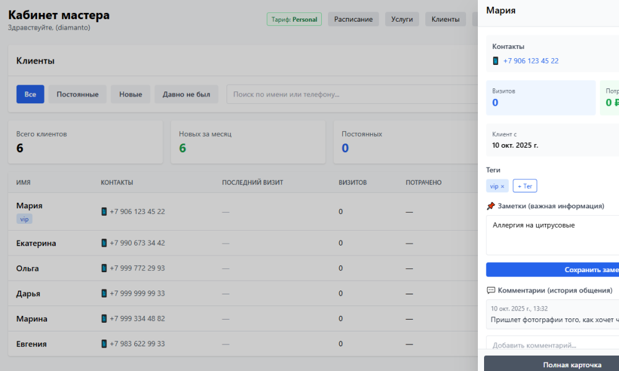Click the phone icon in Дарья's row
619x371 pixels.
point(104,294)
